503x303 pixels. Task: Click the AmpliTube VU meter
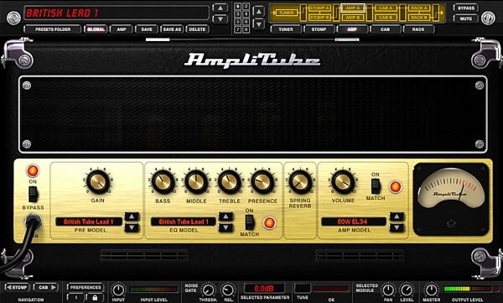(451, 199)
